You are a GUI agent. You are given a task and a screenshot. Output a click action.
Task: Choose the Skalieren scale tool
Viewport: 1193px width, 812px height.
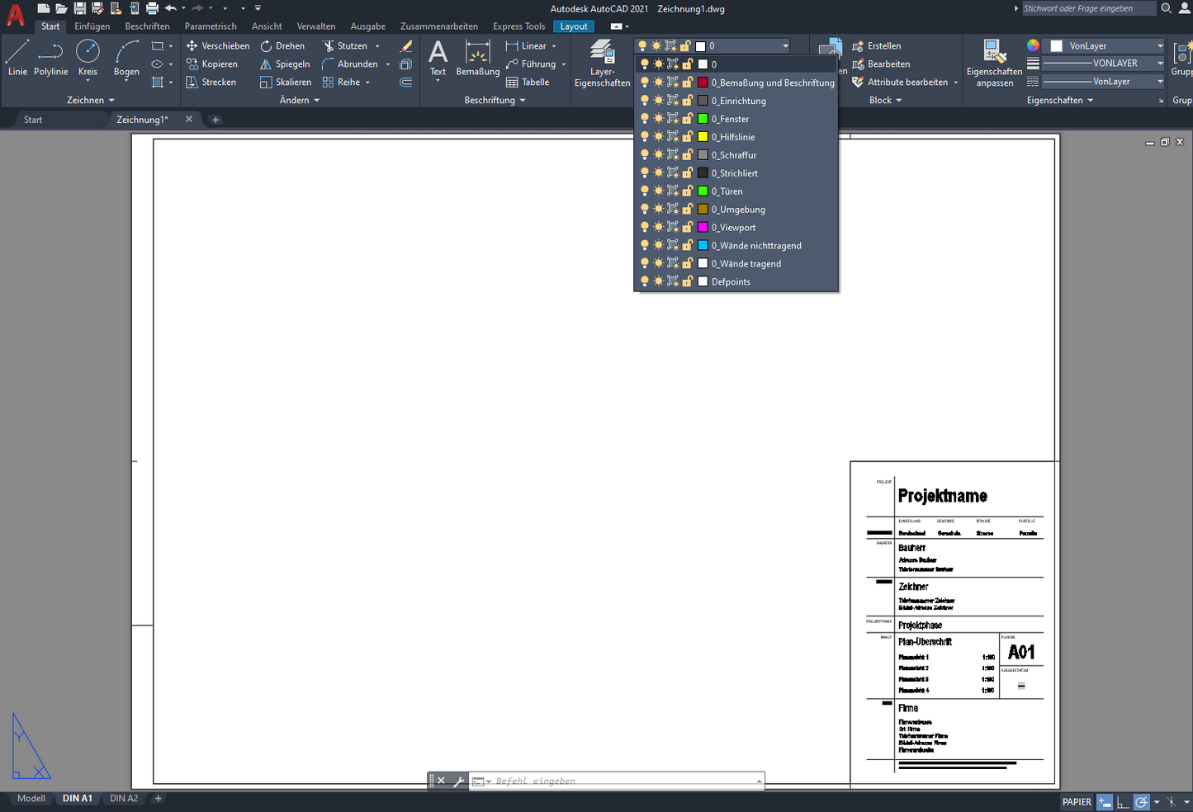[286, 83]
